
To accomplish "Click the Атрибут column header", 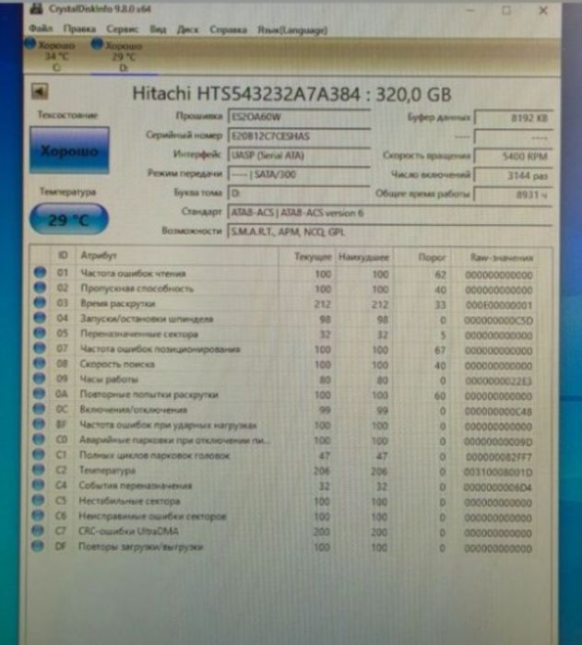I will (x=99, y=255).
